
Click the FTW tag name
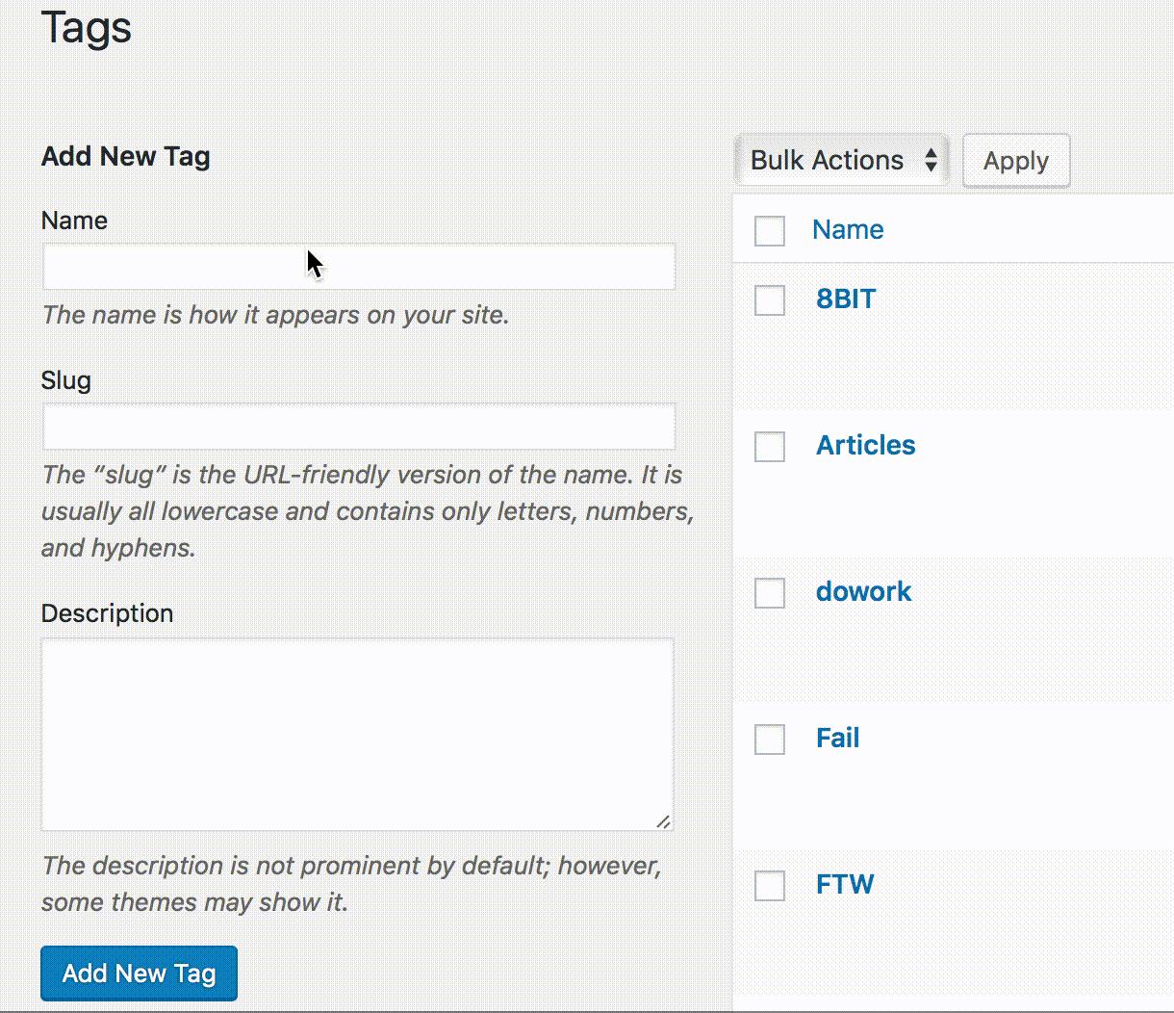click(x=844, y=884)
